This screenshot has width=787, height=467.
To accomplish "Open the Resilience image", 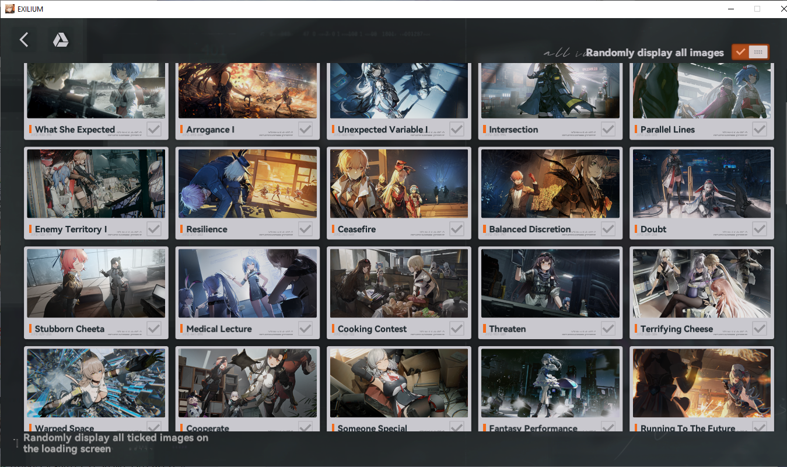I will (x=247, y=184).
